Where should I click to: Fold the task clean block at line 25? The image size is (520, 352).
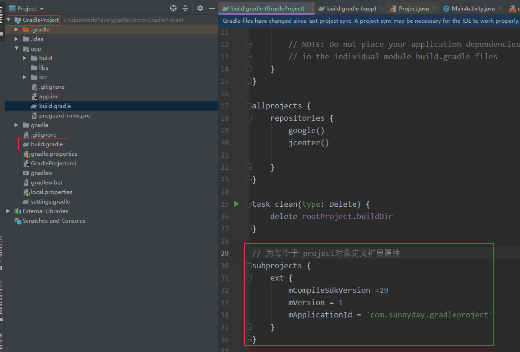click(x=249, y=204)
